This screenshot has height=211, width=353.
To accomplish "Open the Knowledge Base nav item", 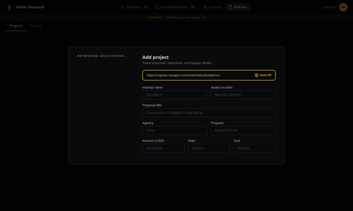I will [x=176, y=7].
